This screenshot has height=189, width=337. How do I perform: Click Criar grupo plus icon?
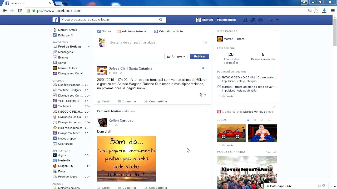coord(55,144)
